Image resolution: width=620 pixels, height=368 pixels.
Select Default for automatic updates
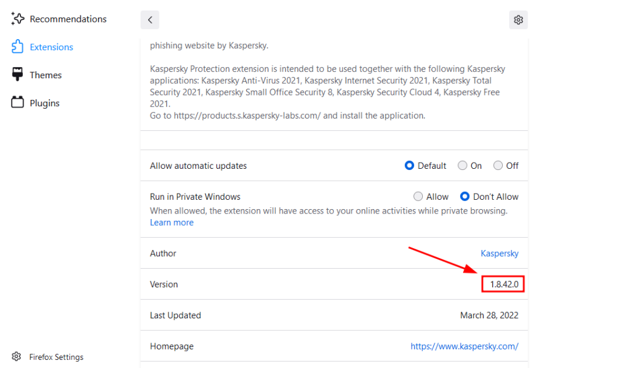(x=409, y=166)
